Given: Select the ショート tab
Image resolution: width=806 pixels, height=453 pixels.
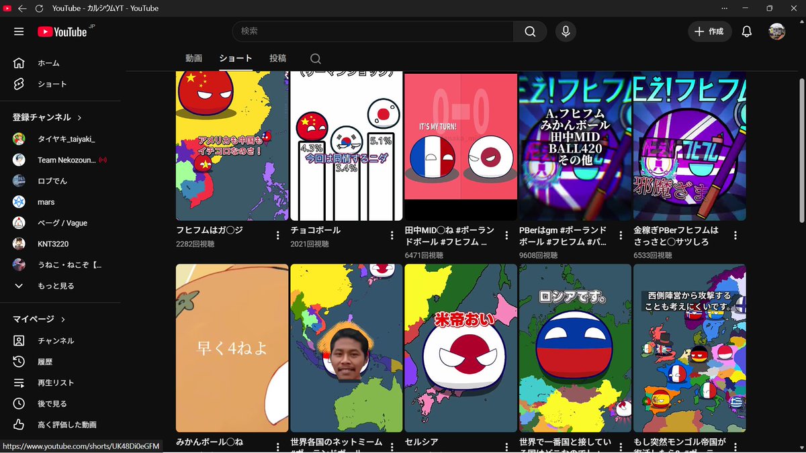Looking at the screenshot, I should tap(236, 58).
